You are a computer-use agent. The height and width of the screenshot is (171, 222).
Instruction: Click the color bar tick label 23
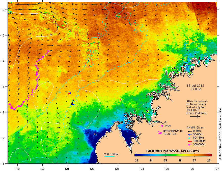pyautogui.click(x=137, y=160)
